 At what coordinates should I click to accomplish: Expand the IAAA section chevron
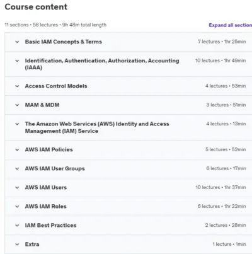tap(17, 61)
